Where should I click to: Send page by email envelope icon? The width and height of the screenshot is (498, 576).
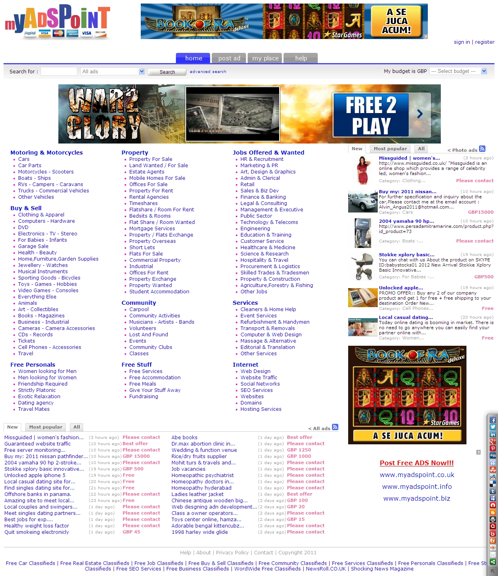click(493, 555)
